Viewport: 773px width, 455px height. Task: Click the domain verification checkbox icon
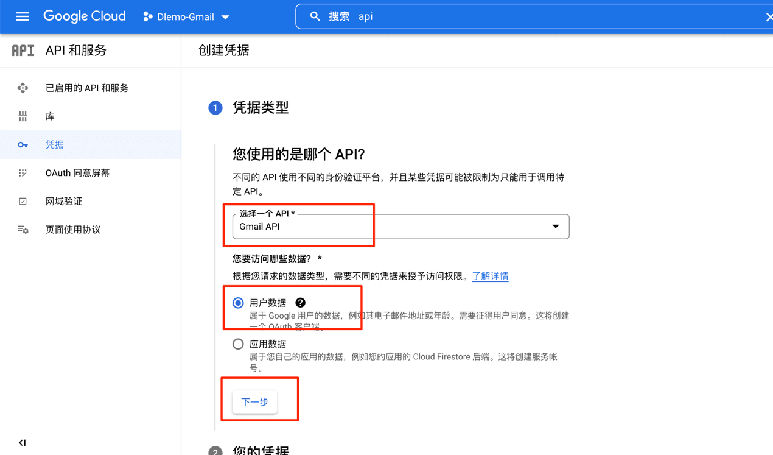(x=23, y=202)
